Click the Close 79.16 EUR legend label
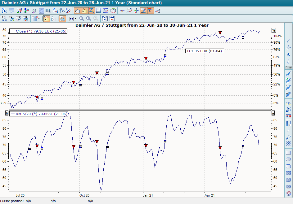Viewport: 293px width, 204px height. pos(38,31)
